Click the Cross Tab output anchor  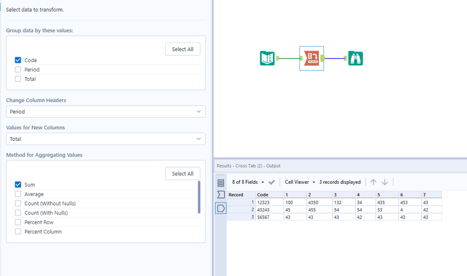tap(323, 58)
